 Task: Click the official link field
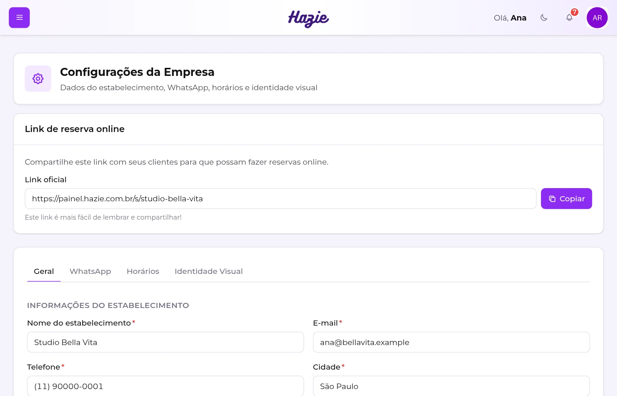tap(281, 199)
